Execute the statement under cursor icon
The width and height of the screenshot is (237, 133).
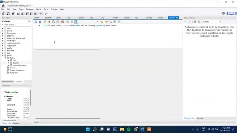coord(49,22)
